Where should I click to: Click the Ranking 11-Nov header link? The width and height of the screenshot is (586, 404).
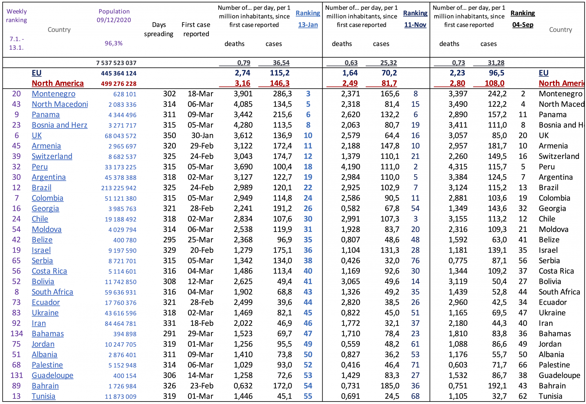pos(415,19)
